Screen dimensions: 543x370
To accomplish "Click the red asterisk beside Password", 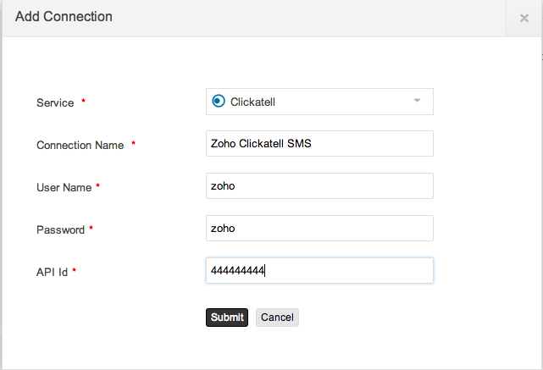I will click(x=91, y=229).
